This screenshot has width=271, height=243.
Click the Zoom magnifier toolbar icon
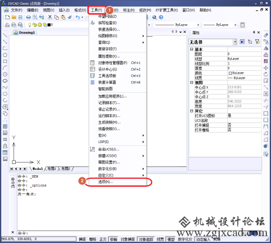154,17
